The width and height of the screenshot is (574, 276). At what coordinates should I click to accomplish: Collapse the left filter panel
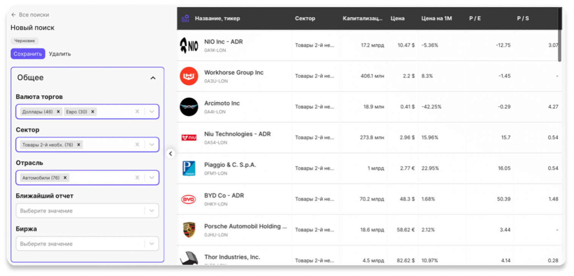click(x=170, y=153)
